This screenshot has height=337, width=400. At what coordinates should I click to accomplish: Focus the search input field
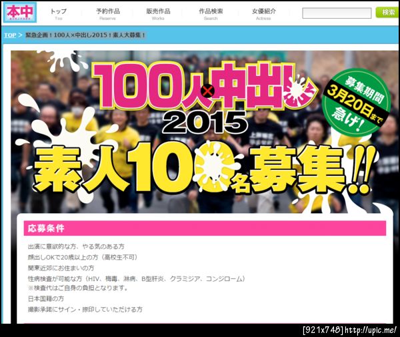pyautogui.click(x=337, y=13)
